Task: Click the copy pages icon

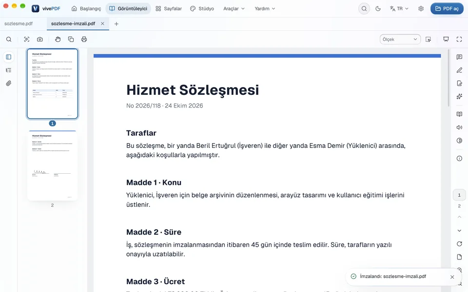Action: point(71,39)
